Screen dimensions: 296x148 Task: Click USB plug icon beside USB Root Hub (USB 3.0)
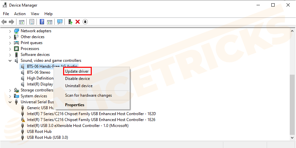(23, 137)
